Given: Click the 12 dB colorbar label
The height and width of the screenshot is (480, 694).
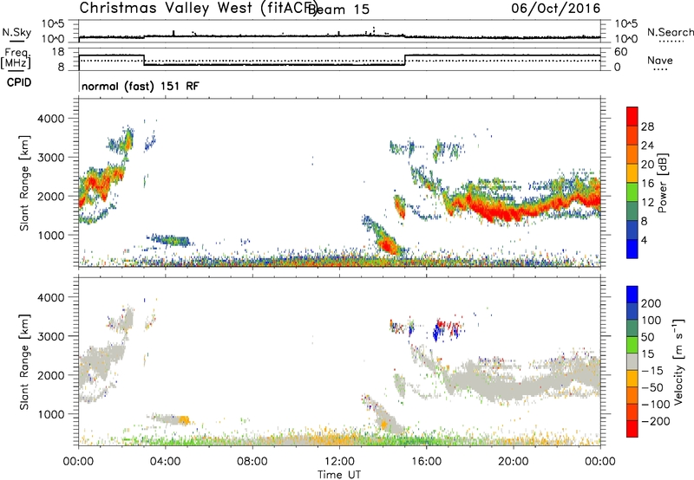Looking at the screenshot, I should click(x=647, y=202).
